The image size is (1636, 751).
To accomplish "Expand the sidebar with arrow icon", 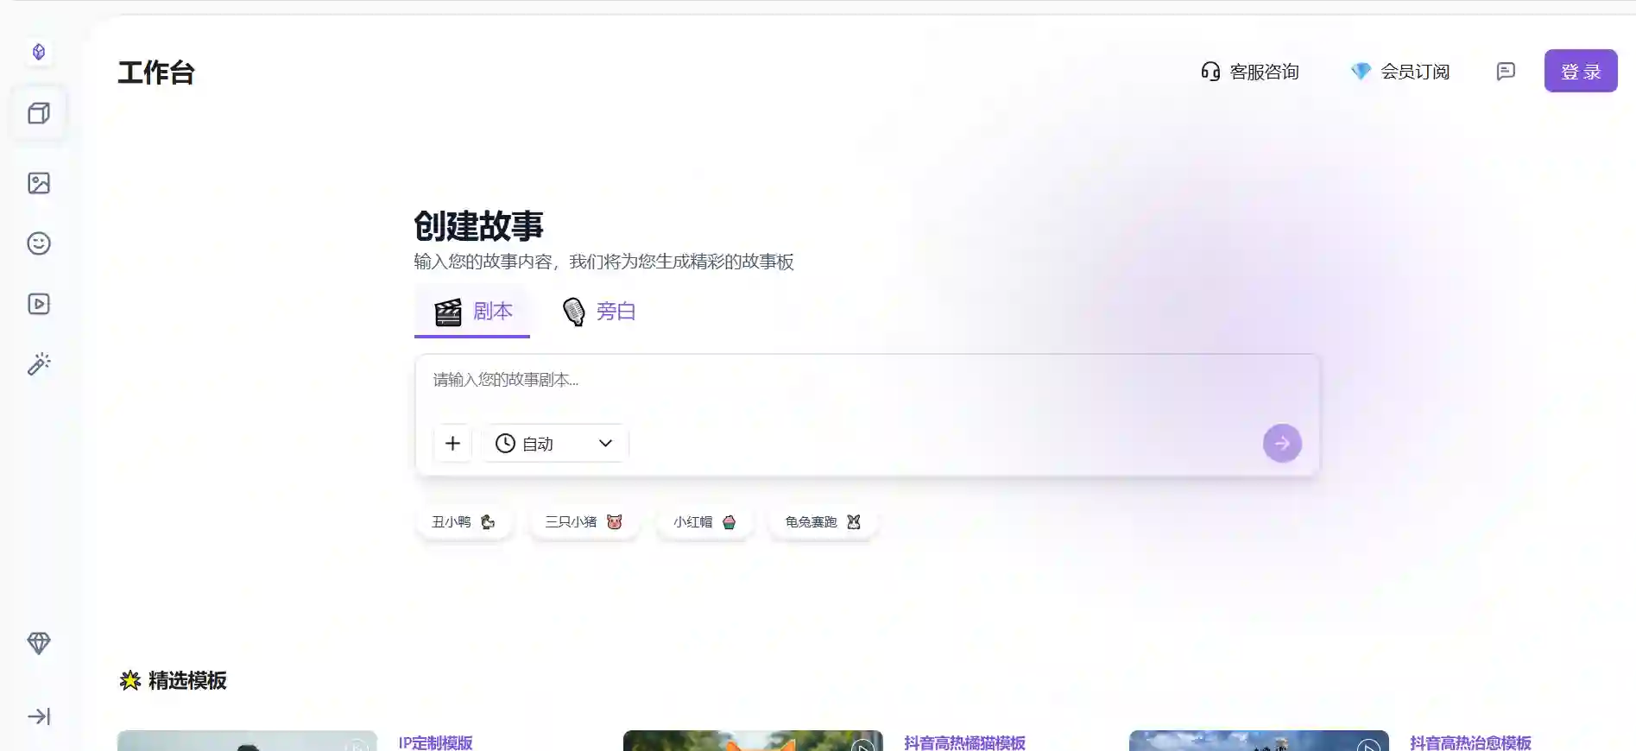I will 39,716.
